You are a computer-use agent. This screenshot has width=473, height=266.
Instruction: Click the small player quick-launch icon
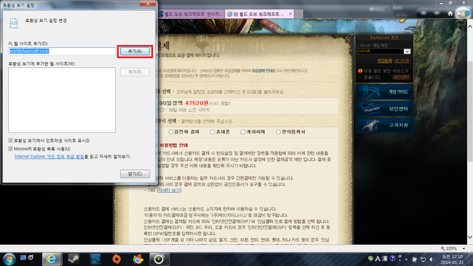pos(31,258)
